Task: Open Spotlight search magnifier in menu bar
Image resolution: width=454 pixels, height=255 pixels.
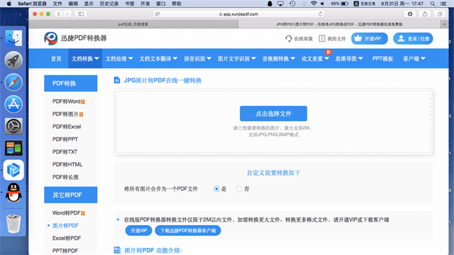Action: tap(432, 3)
